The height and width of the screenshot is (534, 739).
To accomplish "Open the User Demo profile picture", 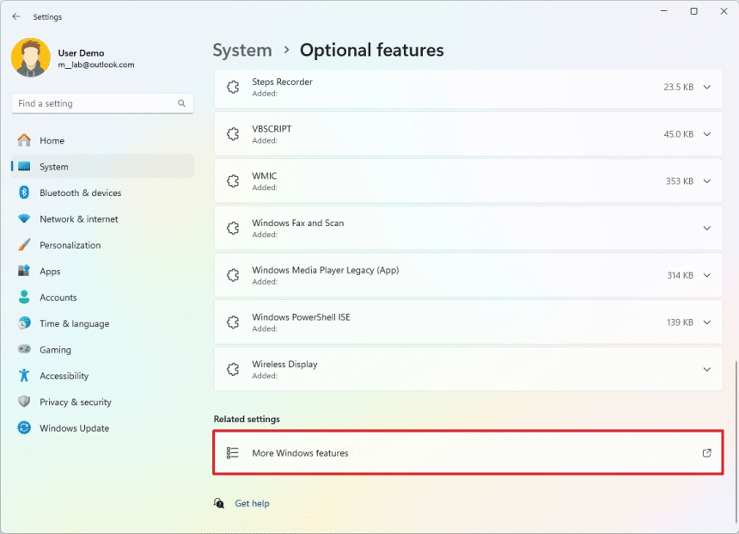I will point(31,58).
